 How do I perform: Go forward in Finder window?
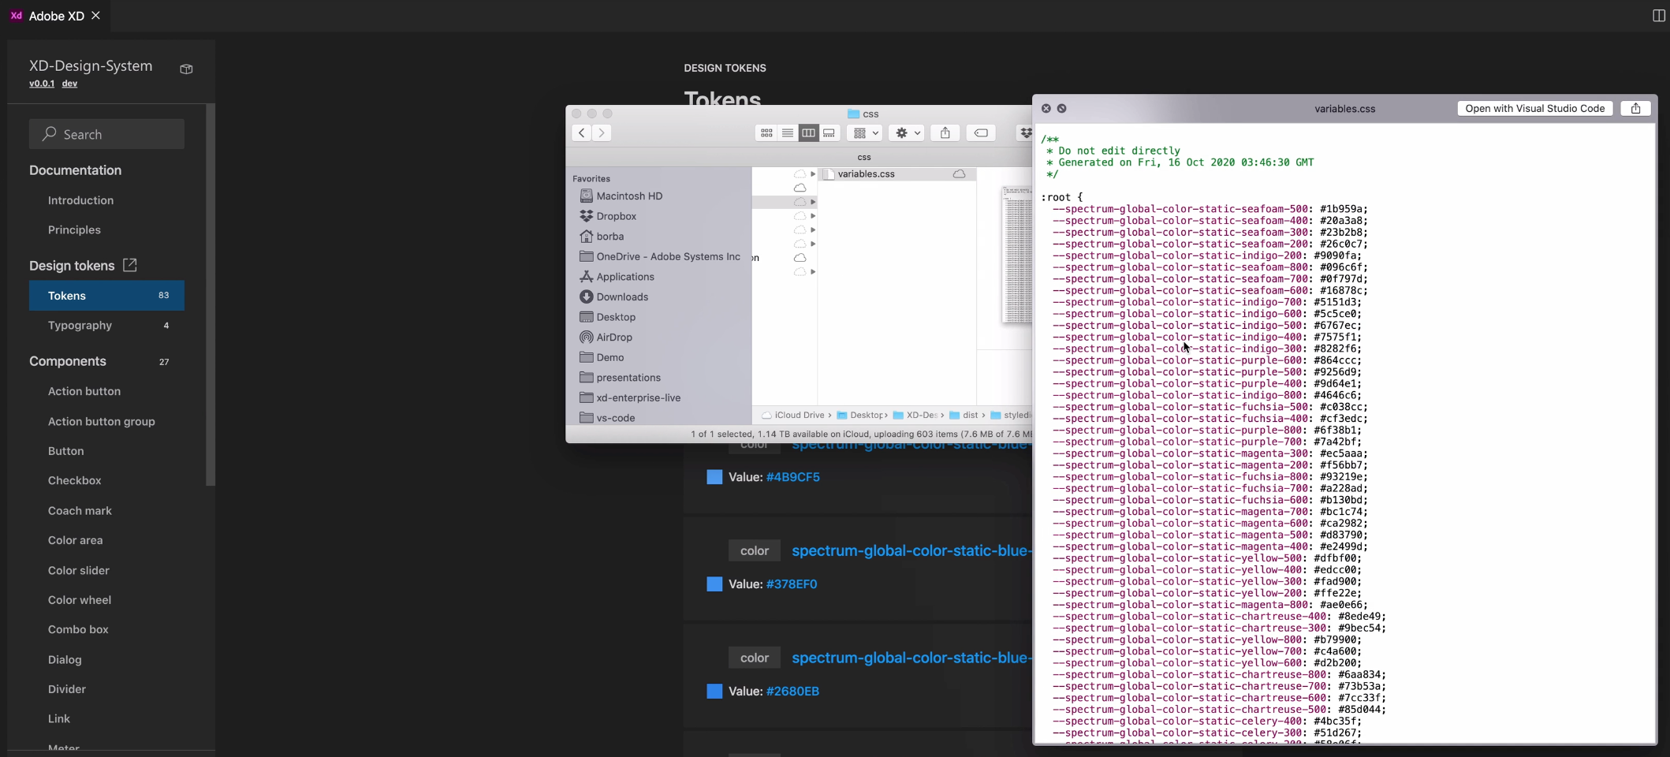[602, 132]
